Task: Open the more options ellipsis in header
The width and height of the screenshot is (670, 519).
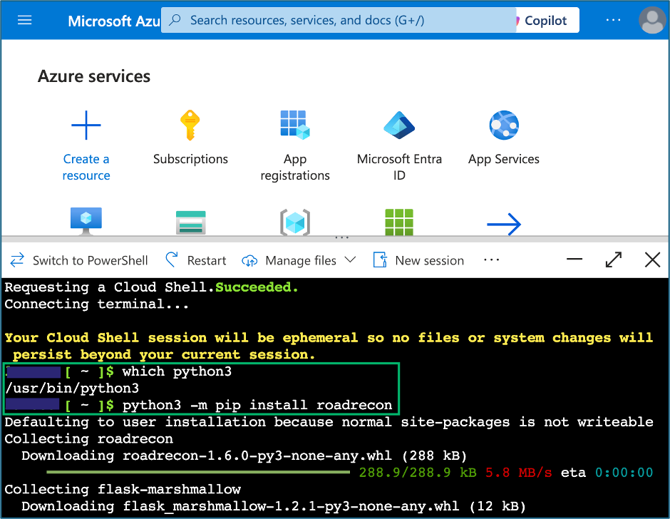Action: (x=613, y=20)
